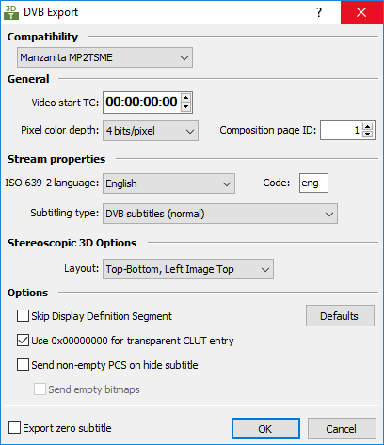Click the Cancel button
The height and width of the screenshot is (445, 384).
click(342, 429)
